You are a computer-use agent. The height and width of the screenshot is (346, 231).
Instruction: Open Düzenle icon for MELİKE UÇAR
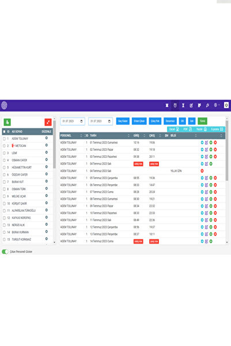pos(47,196)
